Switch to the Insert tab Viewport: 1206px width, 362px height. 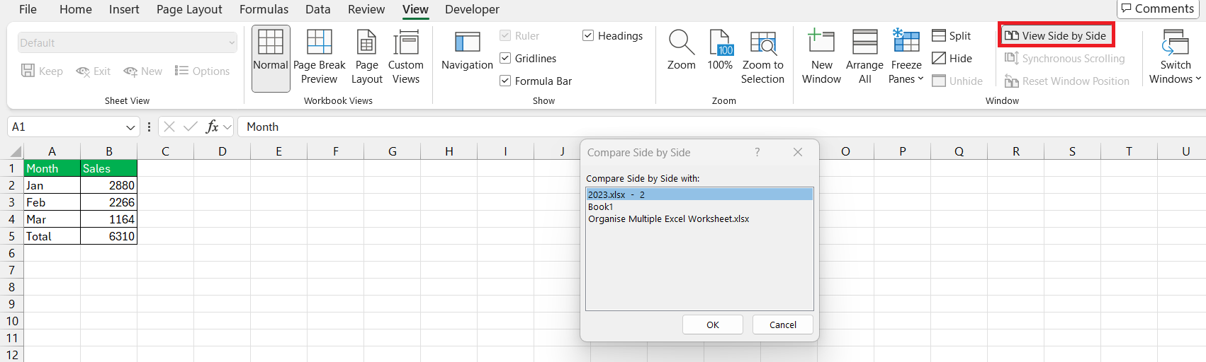click(x=124, y=9)
